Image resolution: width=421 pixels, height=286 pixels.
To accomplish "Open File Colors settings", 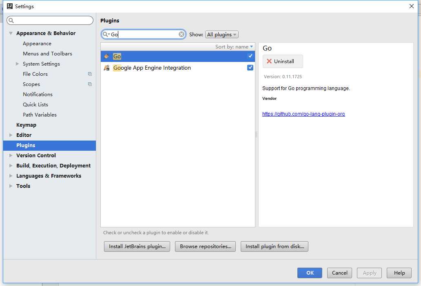I will pyautogui.click(x=35, y=74).
